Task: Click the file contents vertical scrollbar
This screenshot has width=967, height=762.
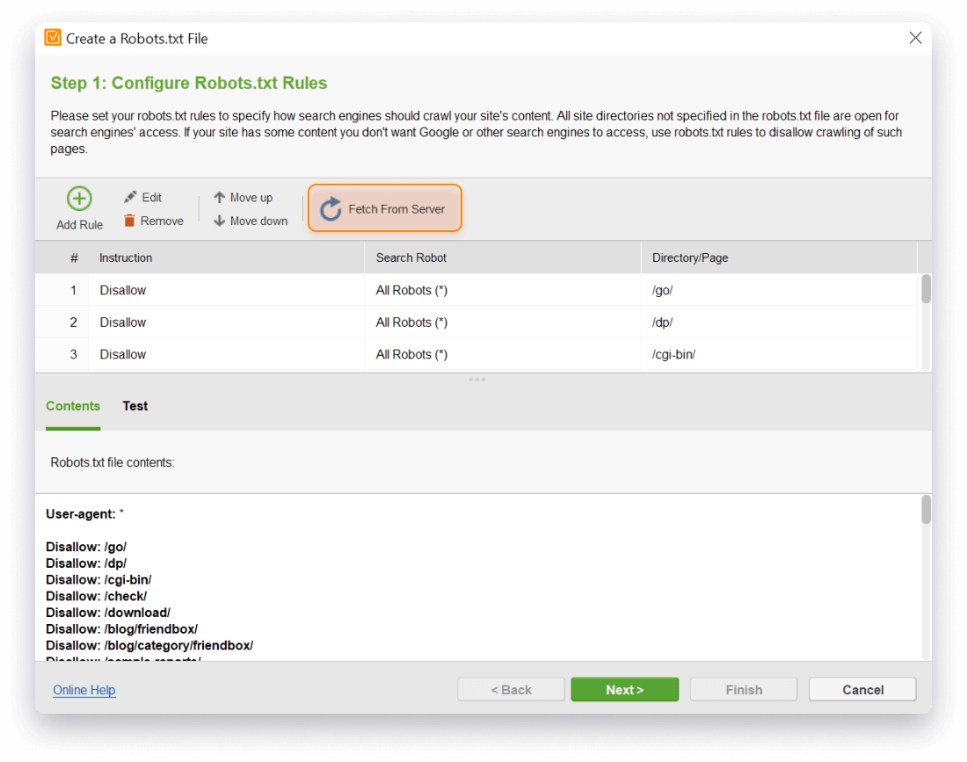Action: tap(926, 509)
